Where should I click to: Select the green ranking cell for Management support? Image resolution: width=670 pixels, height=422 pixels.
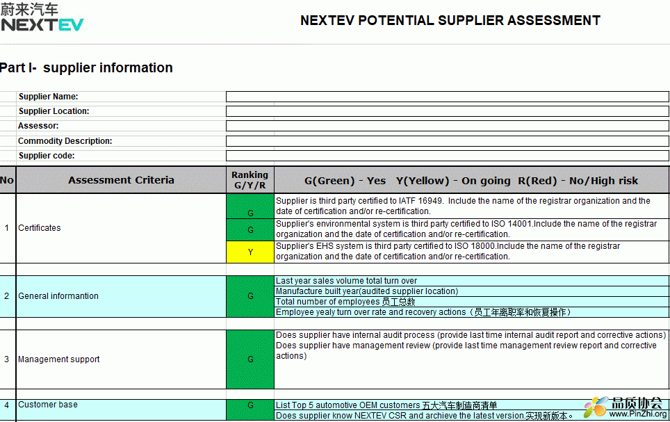(x=250, y=359)
